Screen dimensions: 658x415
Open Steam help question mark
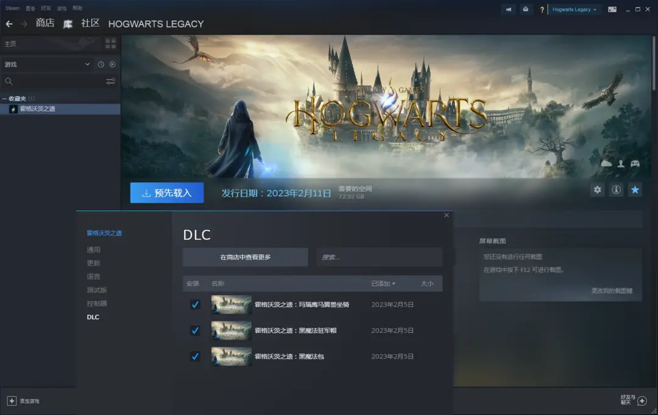click(542, 10)
